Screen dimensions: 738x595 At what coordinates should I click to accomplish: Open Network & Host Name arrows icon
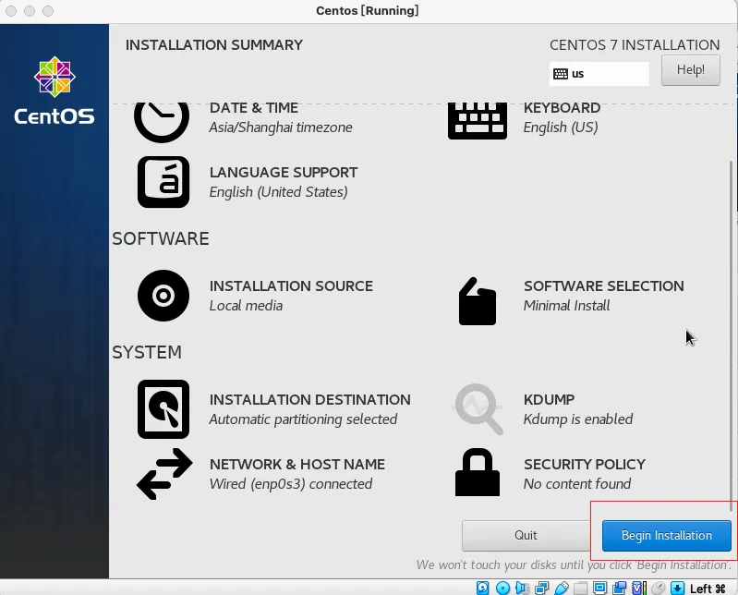coord(164,474)
